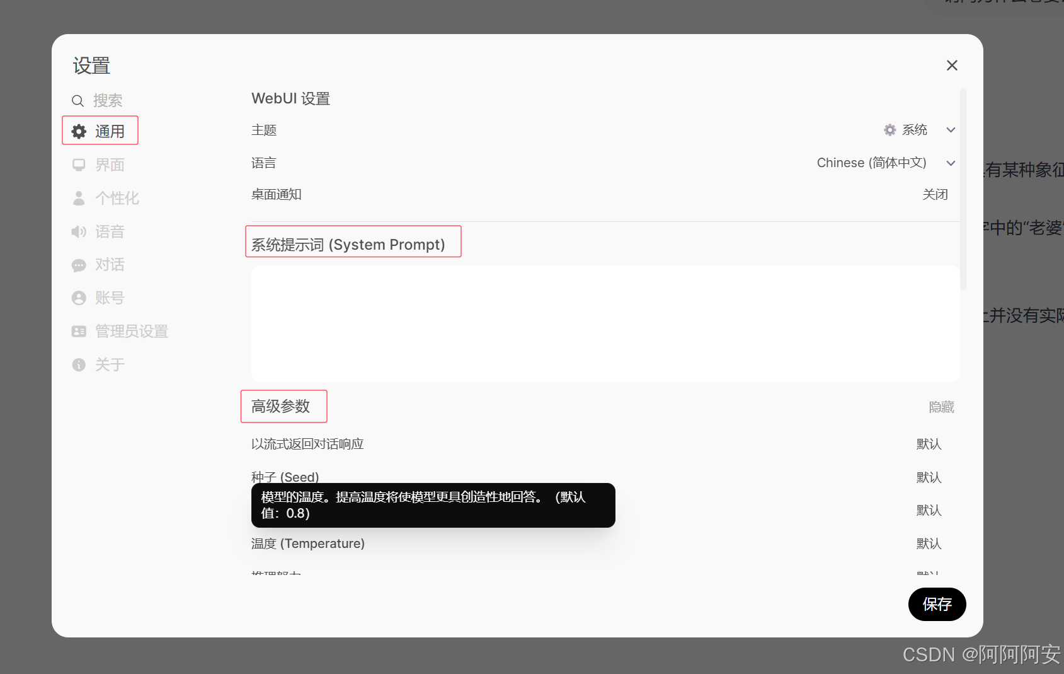1064x674 pixels.
Task: Click the gear icon in the 主题 selector
Action: click(890, 130)
